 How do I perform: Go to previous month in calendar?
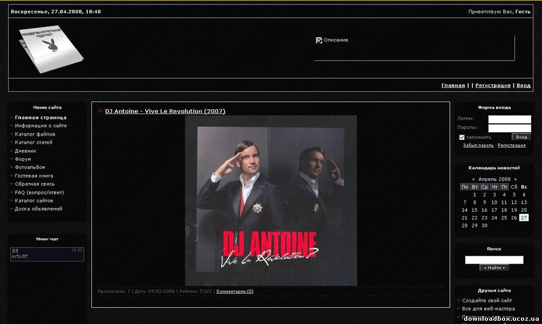473,179
